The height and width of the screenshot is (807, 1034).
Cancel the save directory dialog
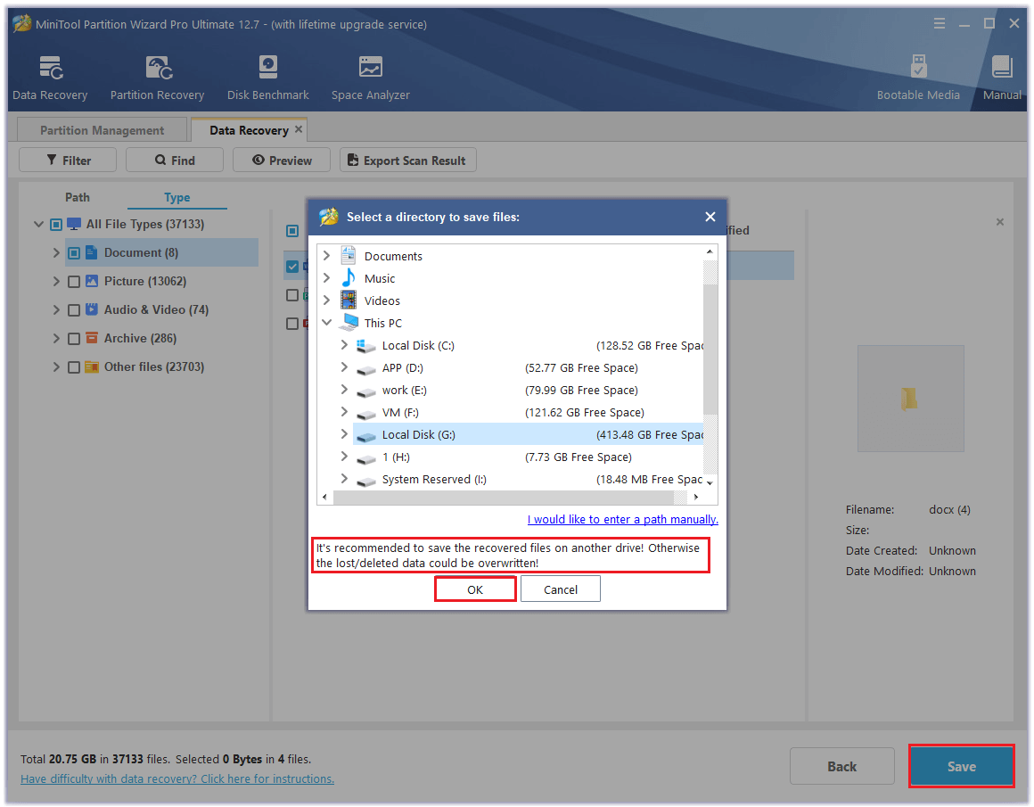pyautogui.click(x=561, y=589)
